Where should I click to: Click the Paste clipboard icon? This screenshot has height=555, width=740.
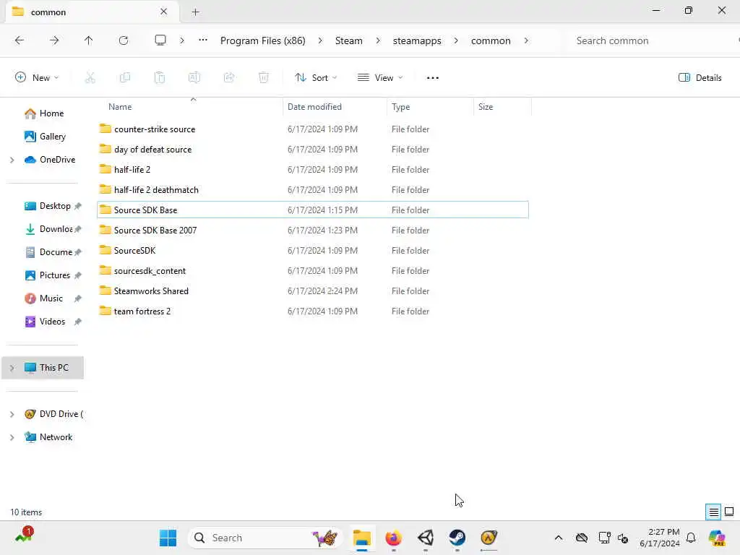160,78
